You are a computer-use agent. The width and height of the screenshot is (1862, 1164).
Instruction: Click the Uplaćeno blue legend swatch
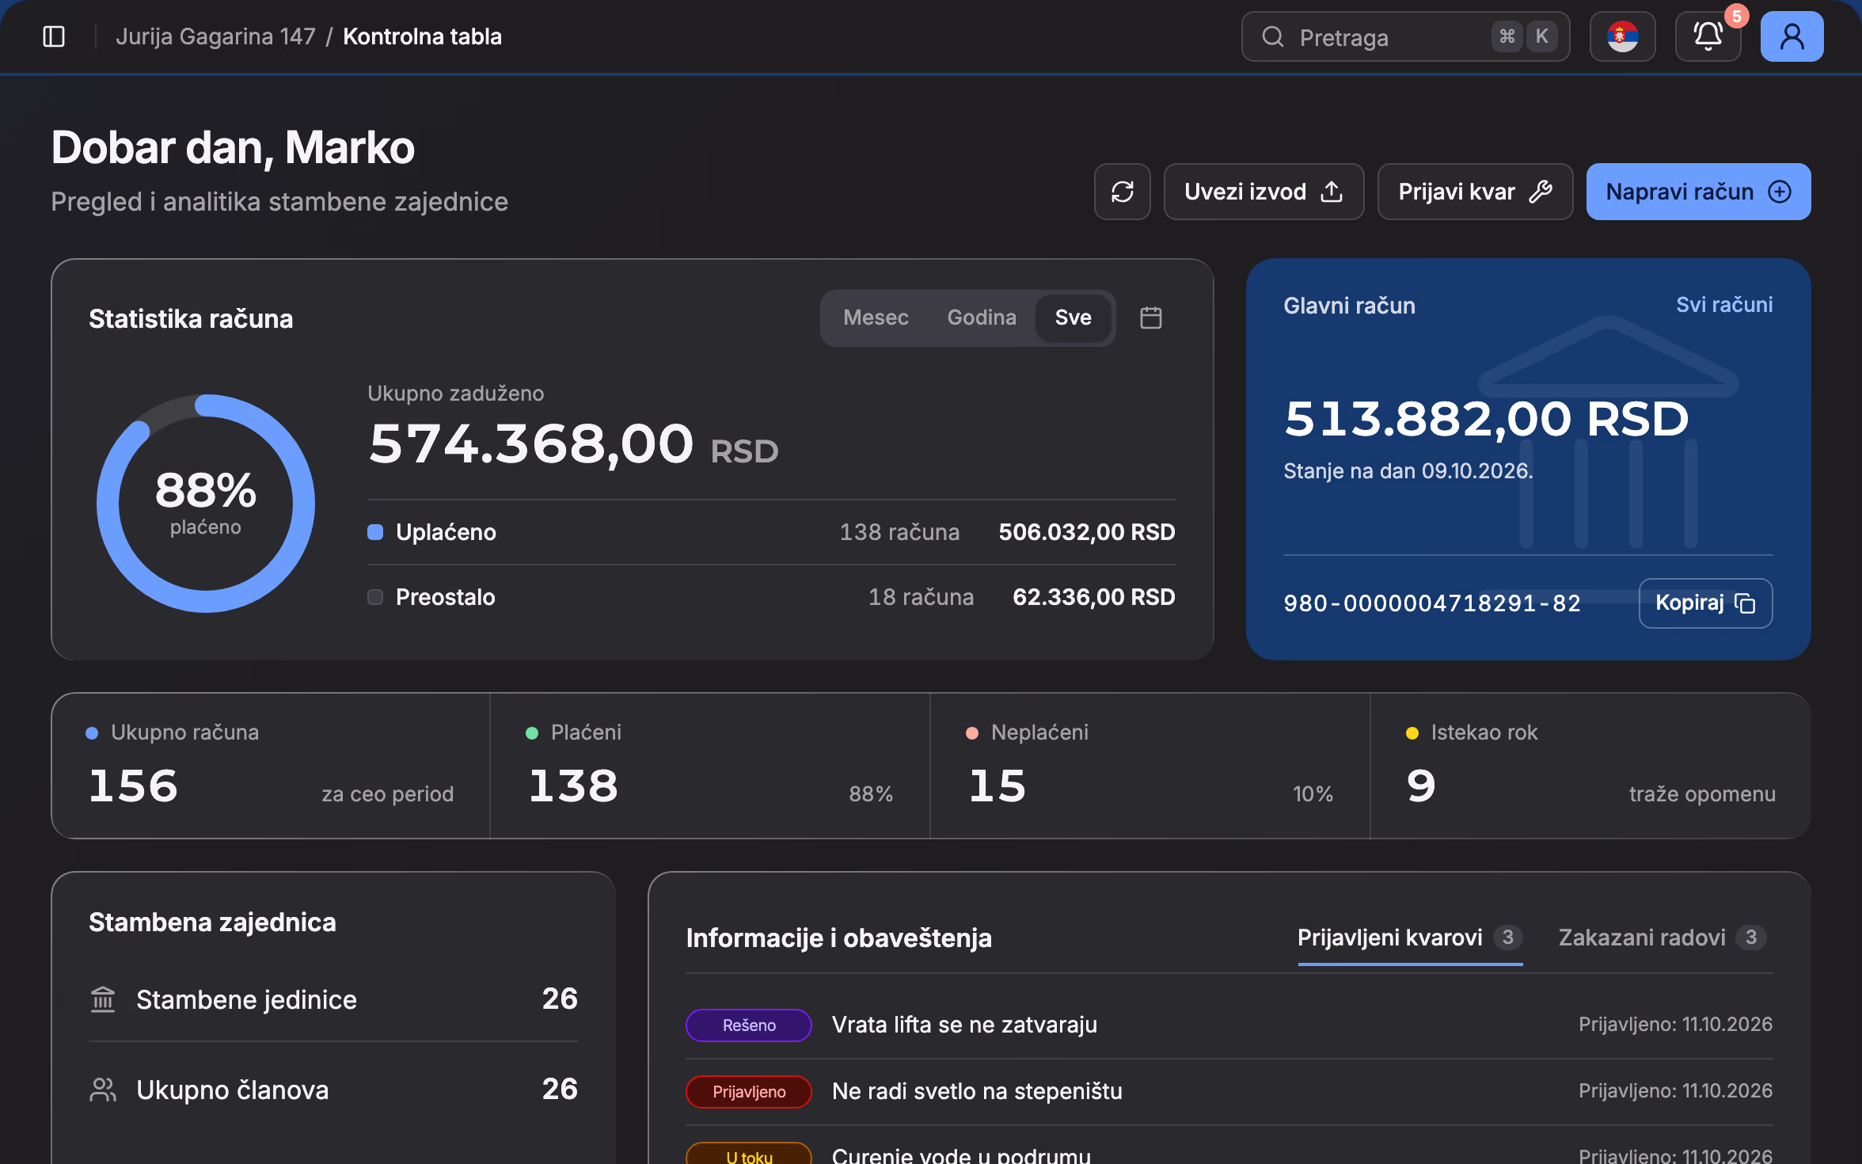375,532
